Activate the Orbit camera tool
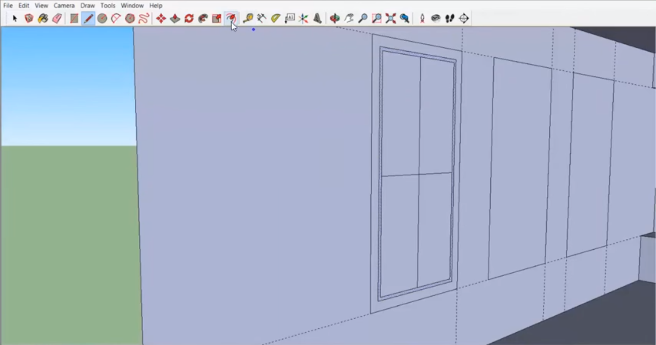 pyautogui.click(x=334, y=18)
